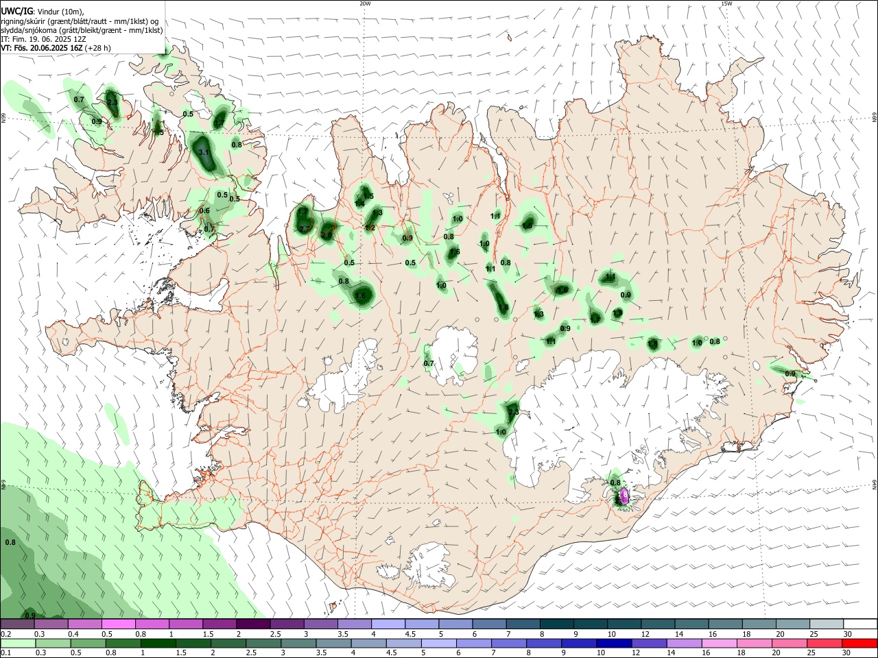The height and width of the screenshot is (658, 878).
Task: Select top legend swatch between 0.2 and 0.3
Action: [17, 624]
